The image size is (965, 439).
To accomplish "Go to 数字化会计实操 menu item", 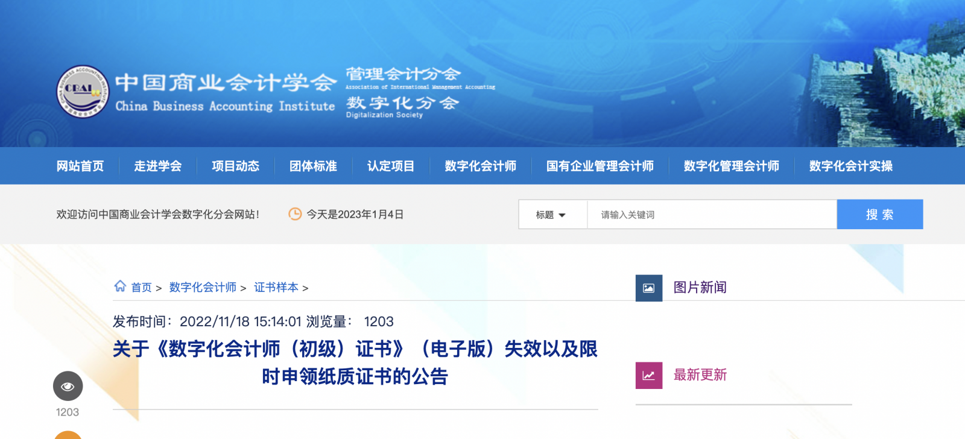I will (851, 166).
